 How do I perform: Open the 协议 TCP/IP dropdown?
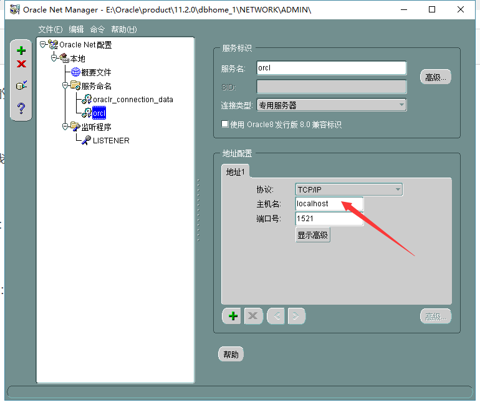(349, 189)
